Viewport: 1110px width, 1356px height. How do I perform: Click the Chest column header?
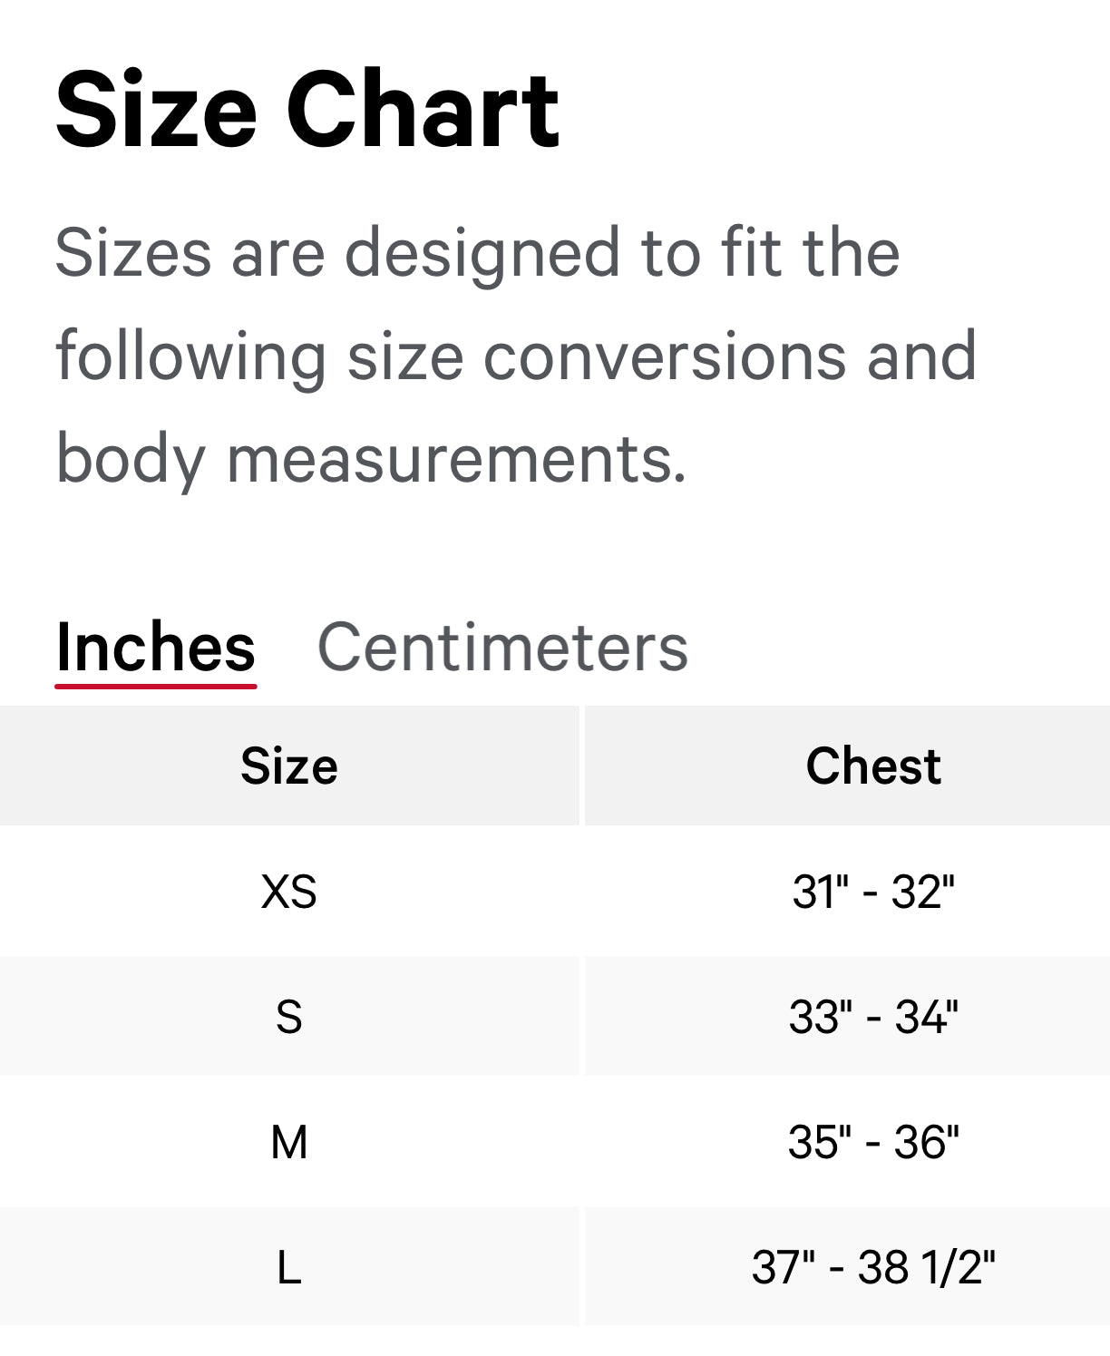pos(873,765)
